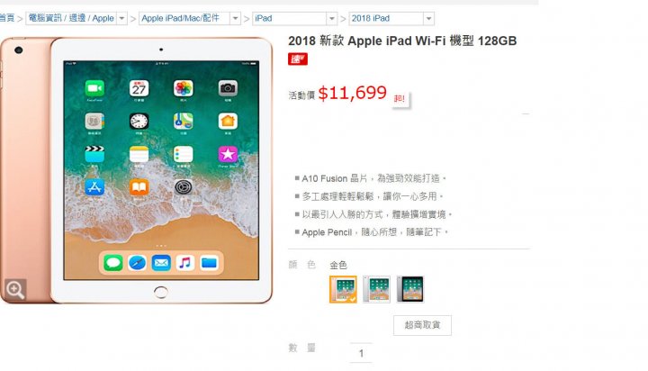Screen dimensions: 648x371
Task: Click the red 速 fast delivery badge
Action: (x=298, y=59)
